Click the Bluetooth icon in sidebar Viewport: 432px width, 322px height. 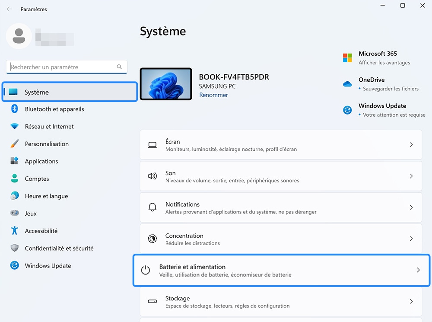[x=14, y=108]
